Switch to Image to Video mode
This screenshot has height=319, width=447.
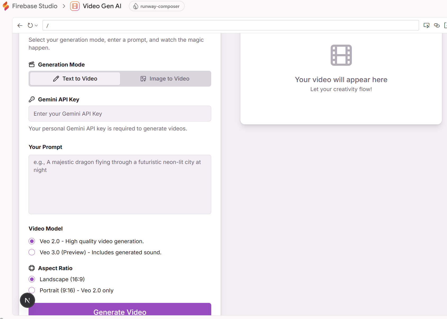click(x=165, y=78)
